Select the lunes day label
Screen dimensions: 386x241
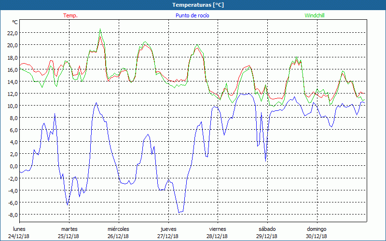click(19, 229)
